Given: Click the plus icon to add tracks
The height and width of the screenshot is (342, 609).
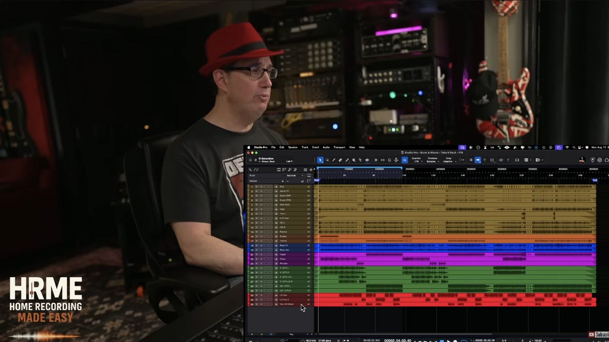Looking at the screenshot, I should point(311,170).
